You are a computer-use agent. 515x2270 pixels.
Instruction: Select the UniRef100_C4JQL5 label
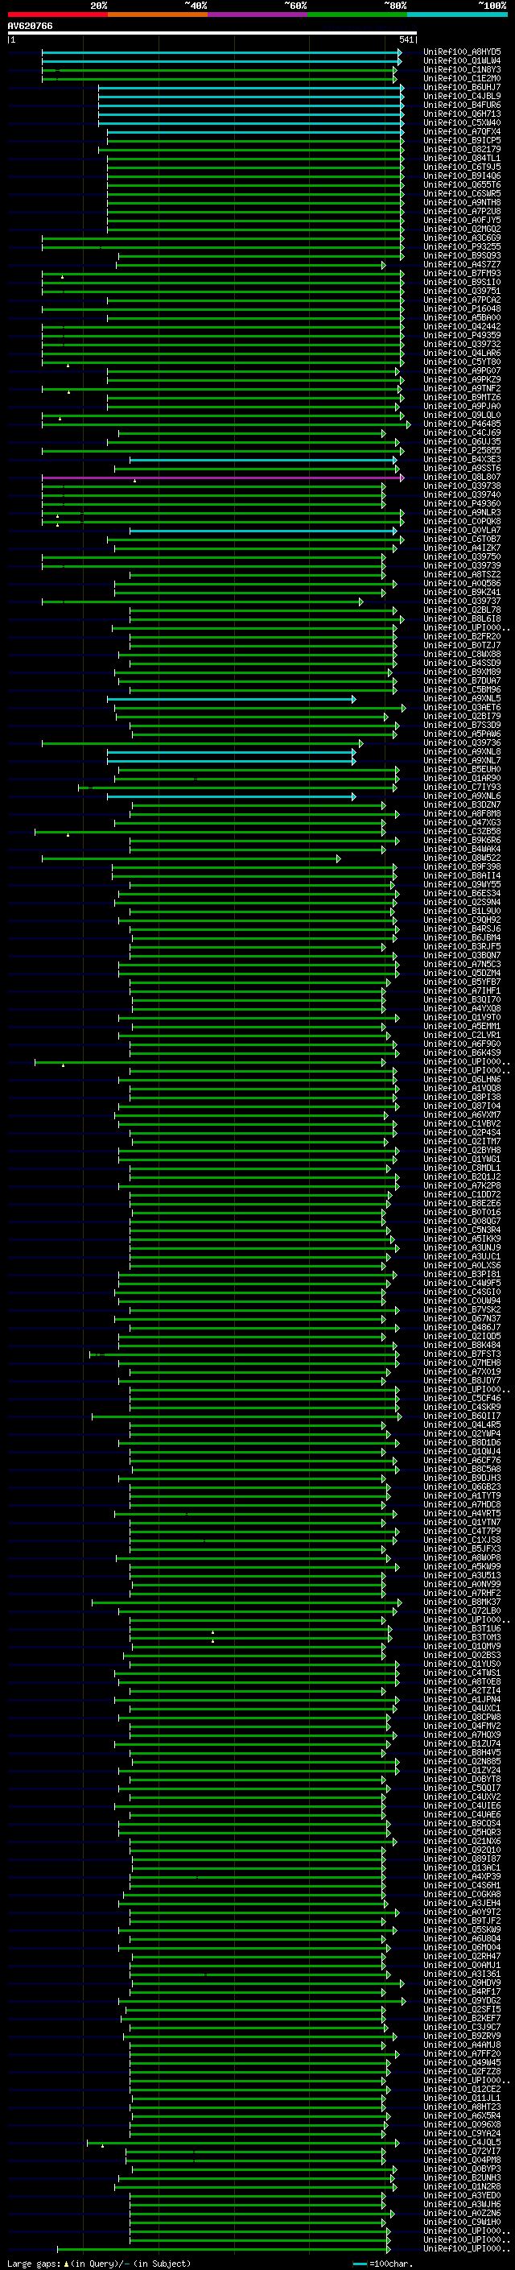[462, 2142]
